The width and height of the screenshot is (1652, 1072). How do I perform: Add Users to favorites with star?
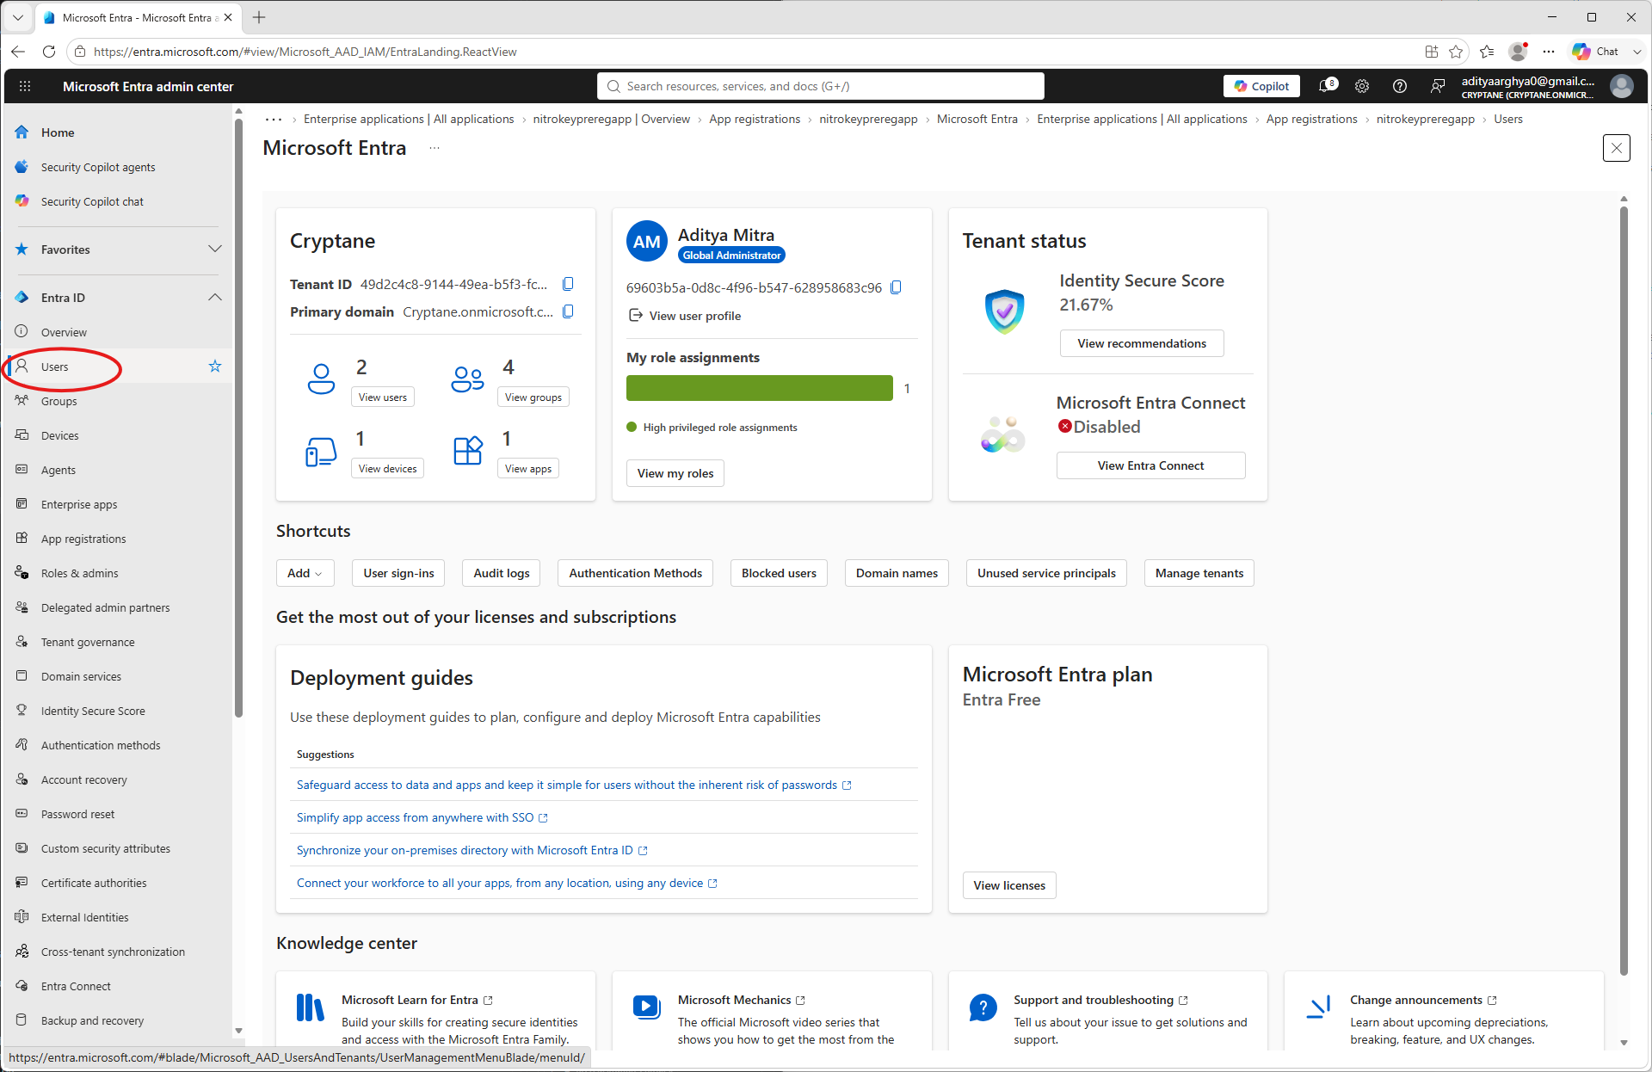215,367
